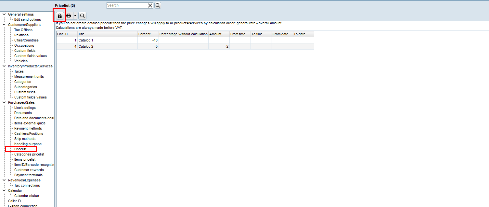Open Payment methods settings
489x207 pixels.
[x=28, y=128]
